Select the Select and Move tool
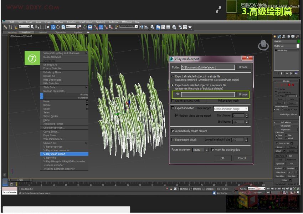The width and height of the screenshot is (303, 214). [x=53, y=26]
